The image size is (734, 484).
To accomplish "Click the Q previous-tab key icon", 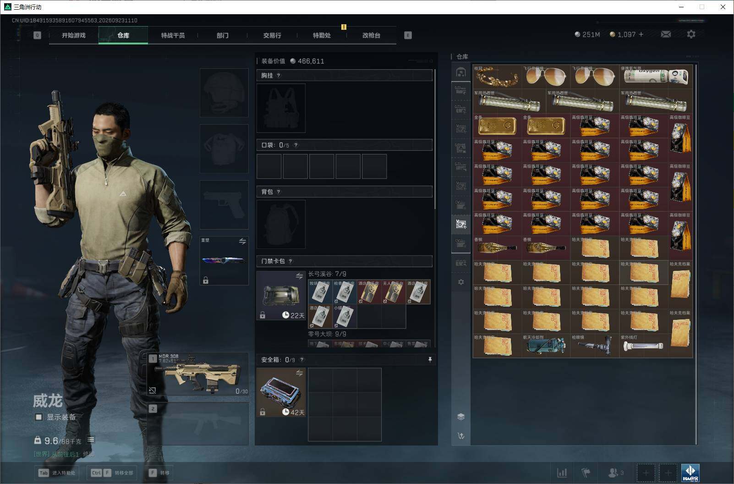I will point(37,35).
